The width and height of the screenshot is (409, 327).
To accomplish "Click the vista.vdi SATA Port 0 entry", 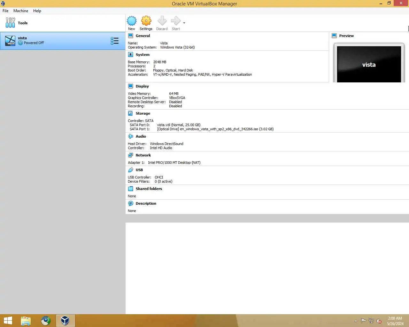I will 179,125.
